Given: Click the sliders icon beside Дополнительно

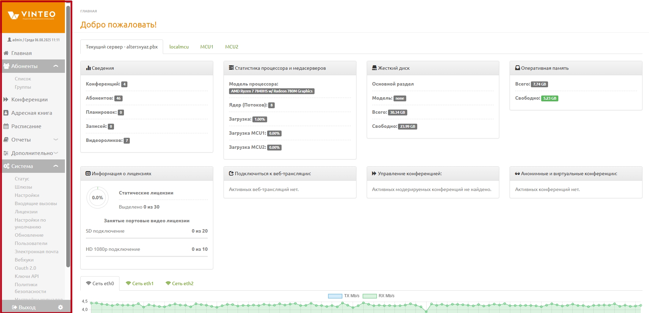Looking at the screenshot, I should 6,153.
